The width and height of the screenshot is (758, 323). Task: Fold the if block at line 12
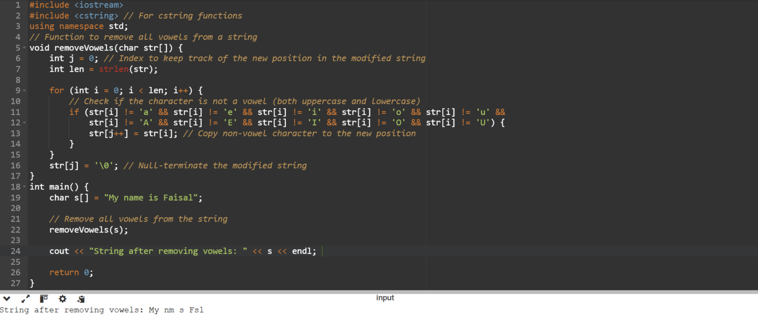25,123
